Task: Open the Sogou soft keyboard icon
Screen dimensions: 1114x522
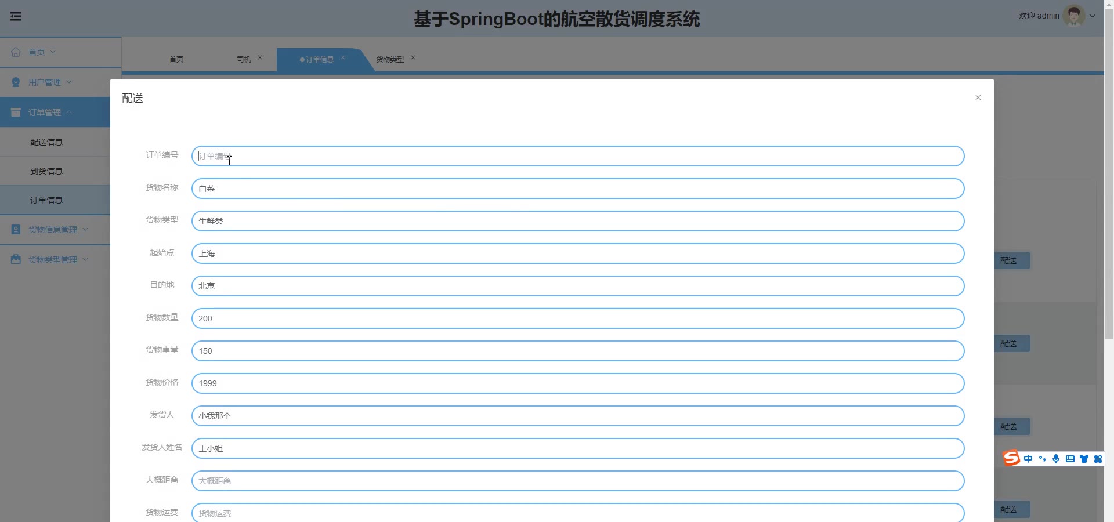Action: point(1070,459)
